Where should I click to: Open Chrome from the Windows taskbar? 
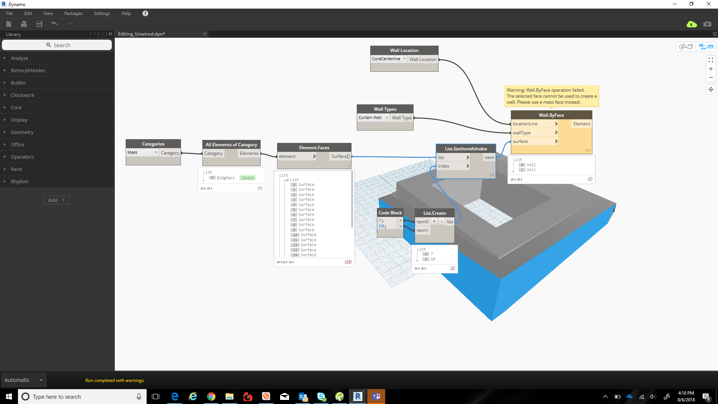(211, 397)
